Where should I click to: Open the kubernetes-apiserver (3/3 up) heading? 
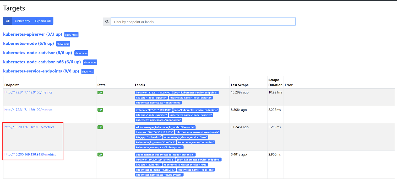(x=32, y=34)
